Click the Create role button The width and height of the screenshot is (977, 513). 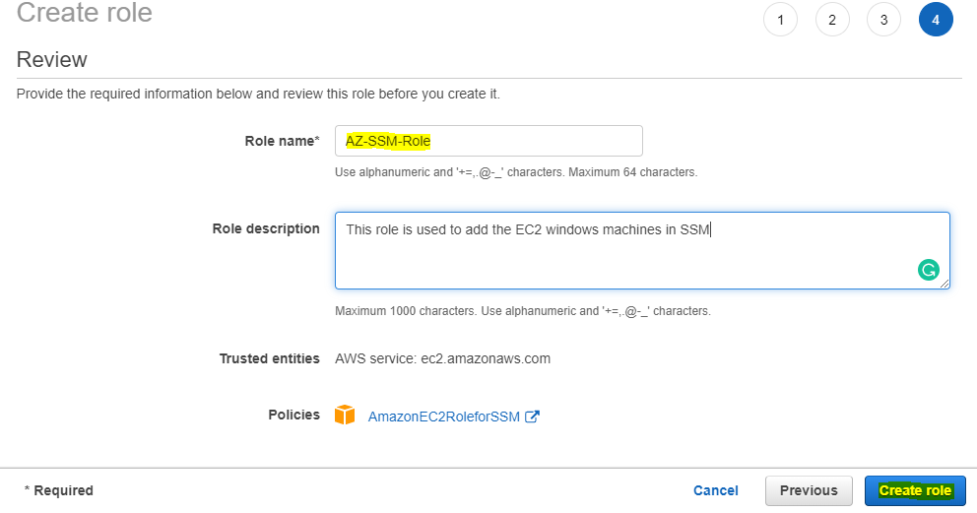[x=915, y=490]
